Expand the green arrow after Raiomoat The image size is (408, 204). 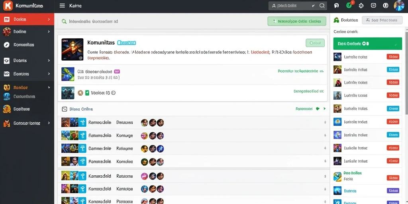tap(324, 109)
